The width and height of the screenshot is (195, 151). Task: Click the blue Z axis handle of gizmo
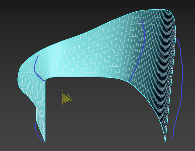coord(62,86)
